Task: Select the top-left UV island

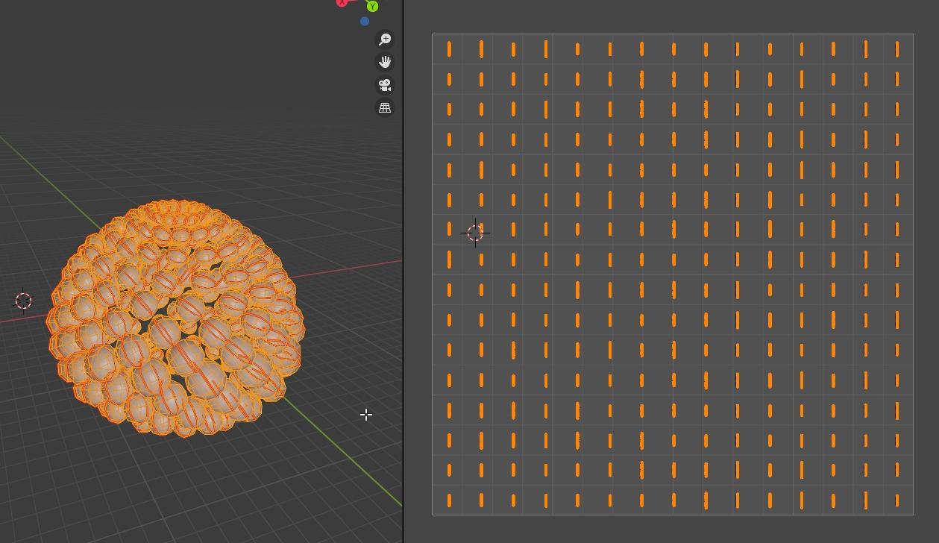Action: pyautogui.click(x=449, y=49)
